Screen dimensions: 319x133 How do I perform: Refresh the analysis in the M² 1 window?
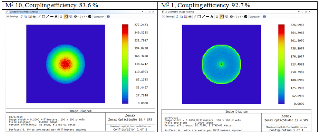(x=177, y=17)
